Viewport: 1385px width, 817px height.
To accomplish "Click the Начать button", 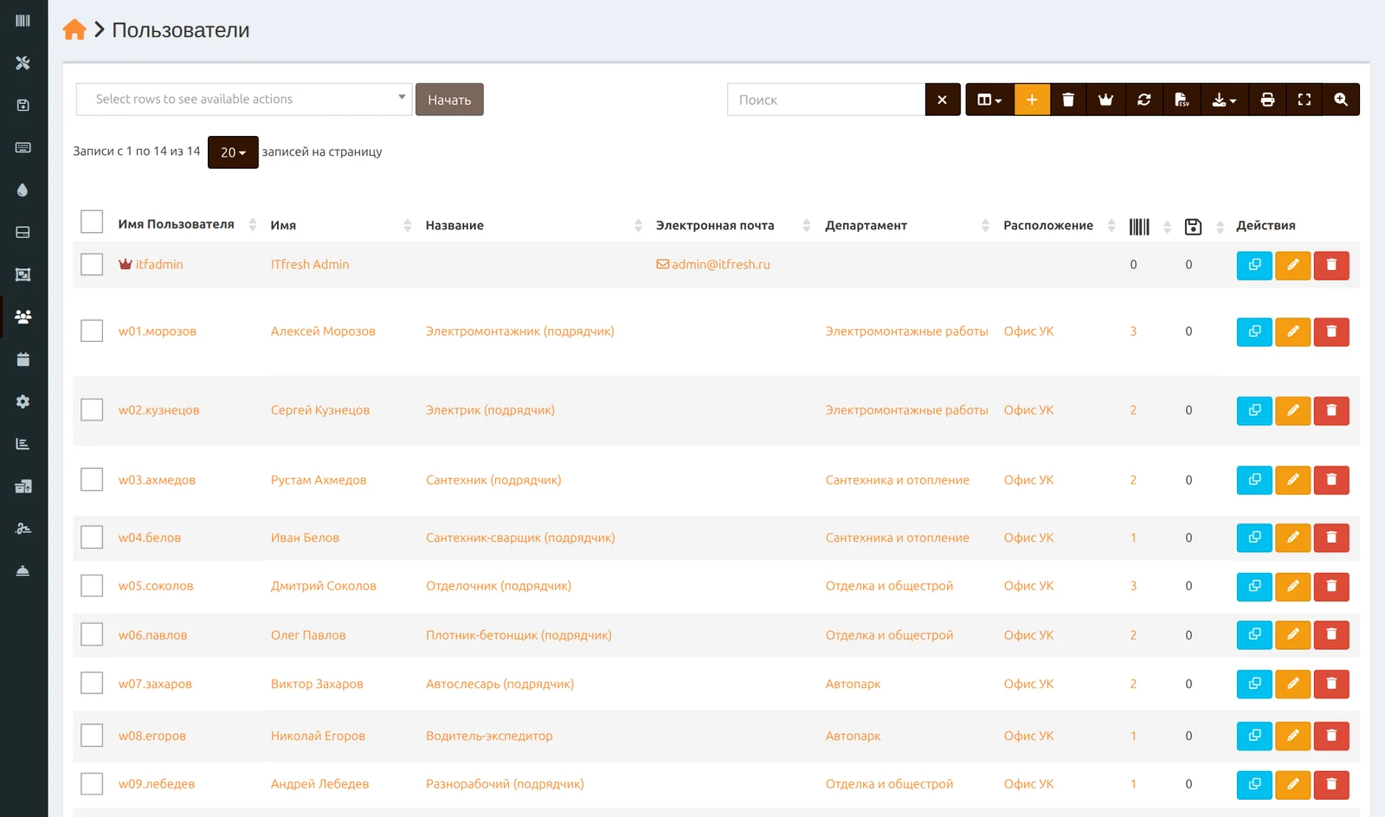I will click(449, 100).
